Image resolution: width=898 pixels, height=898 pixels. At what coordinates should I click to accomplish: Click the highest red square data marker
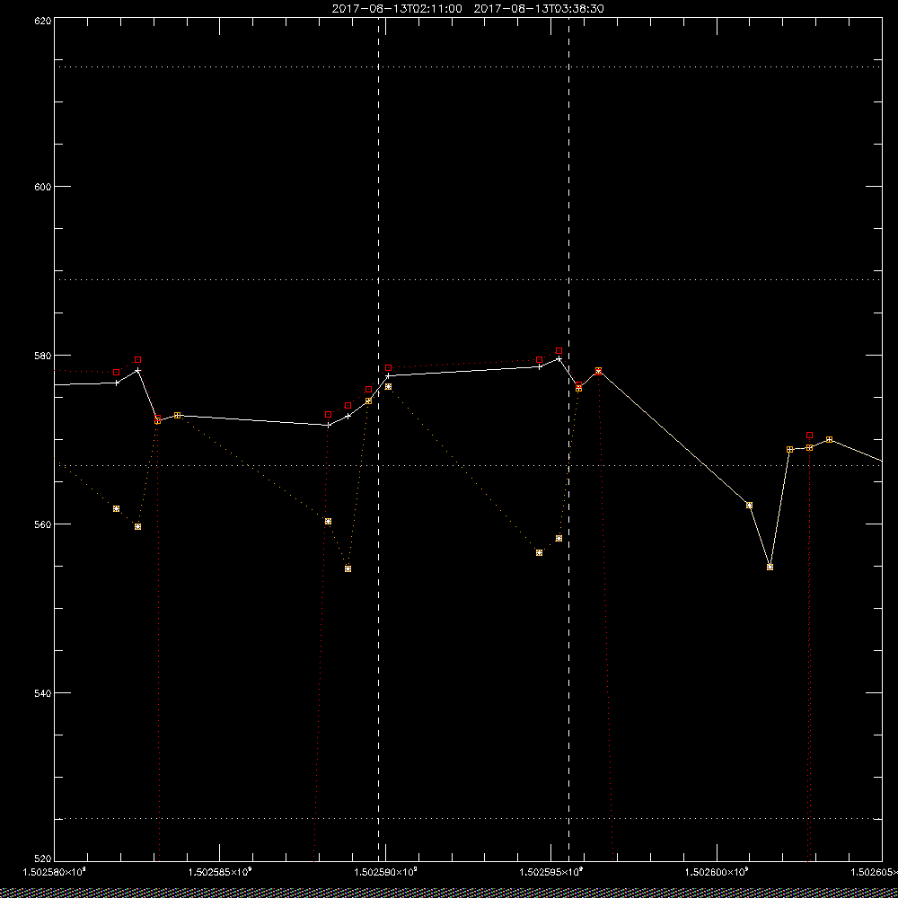[559, 350]
